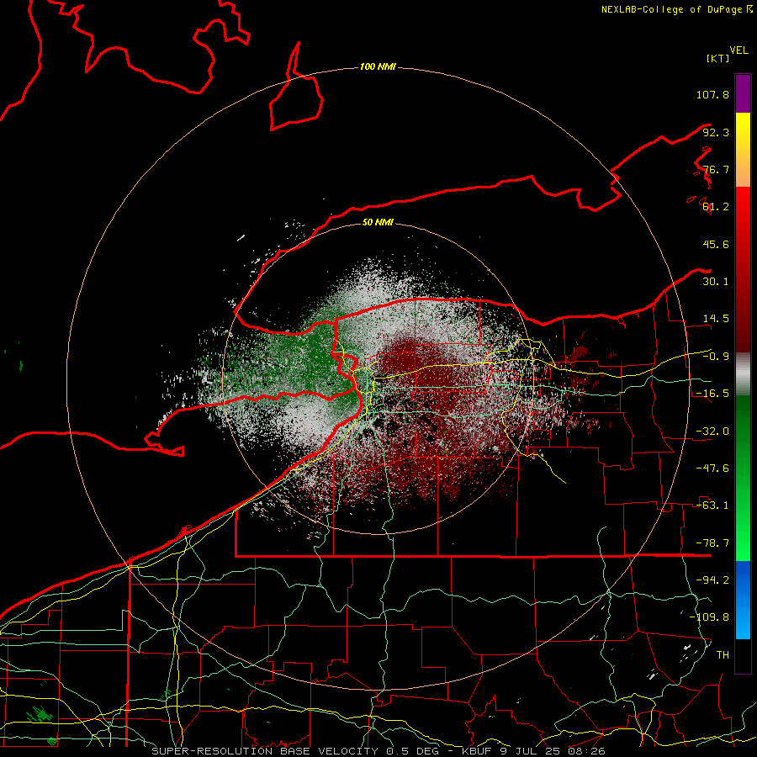
Task: Click the -109.8 legend value
Action: [x=709, y=617]
